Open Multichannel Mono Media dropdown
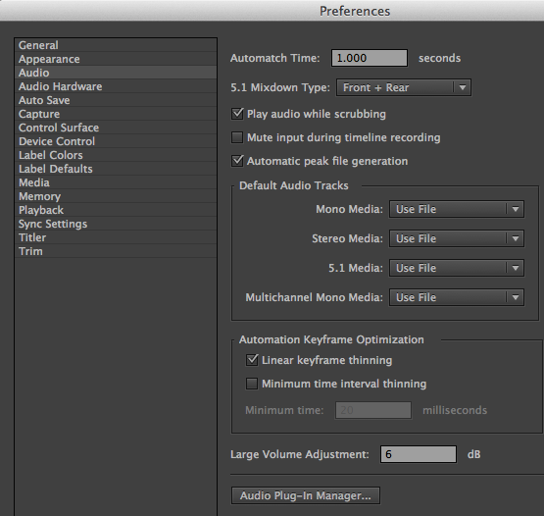544x516 pixels. click(x=457, y=297)
